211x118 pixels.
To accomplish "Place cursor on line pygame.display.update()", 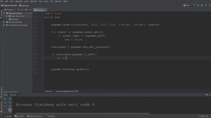I will [70, 69].
